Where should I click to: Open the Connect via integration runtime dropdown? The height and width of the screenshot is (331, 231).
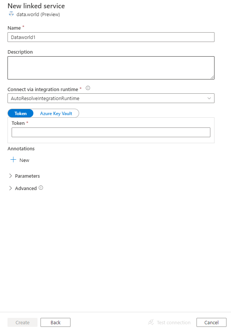(x=111, y=98)
